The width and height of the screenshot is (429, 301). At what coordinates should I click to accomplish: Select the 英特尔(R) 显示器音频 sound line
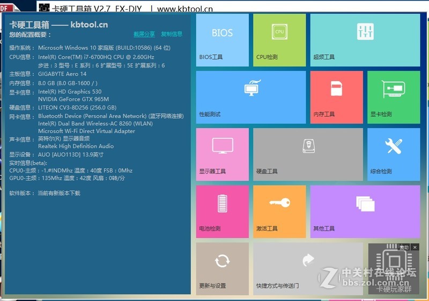64,138
